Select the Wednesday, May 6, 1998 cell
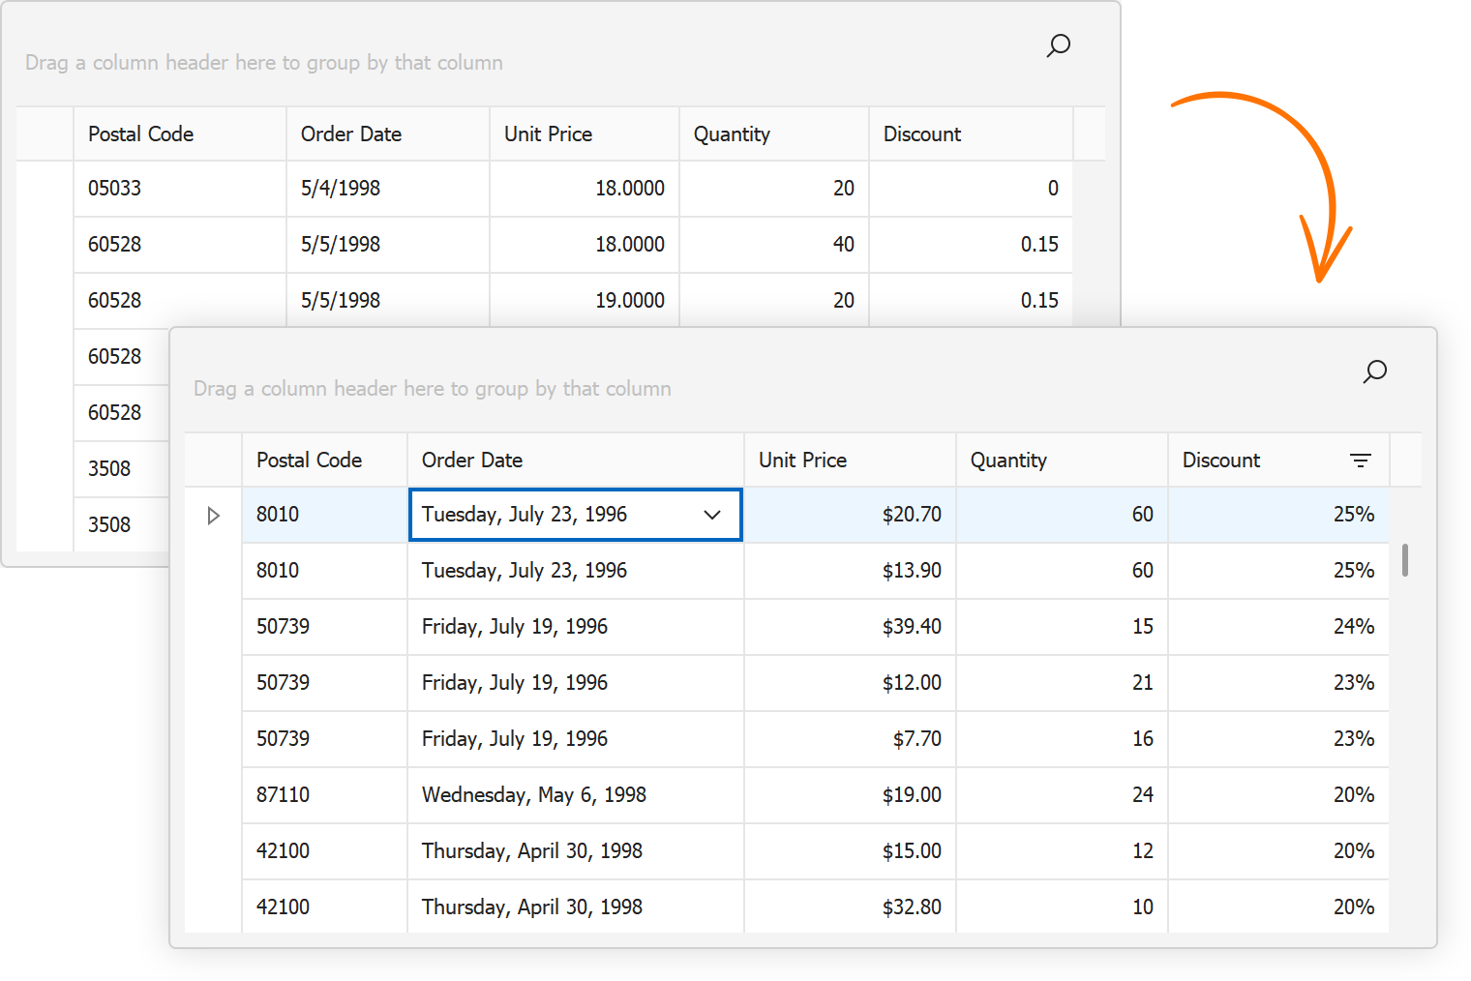The height and width of the screenshot is (981, 1471). click(x=534, y=795)
